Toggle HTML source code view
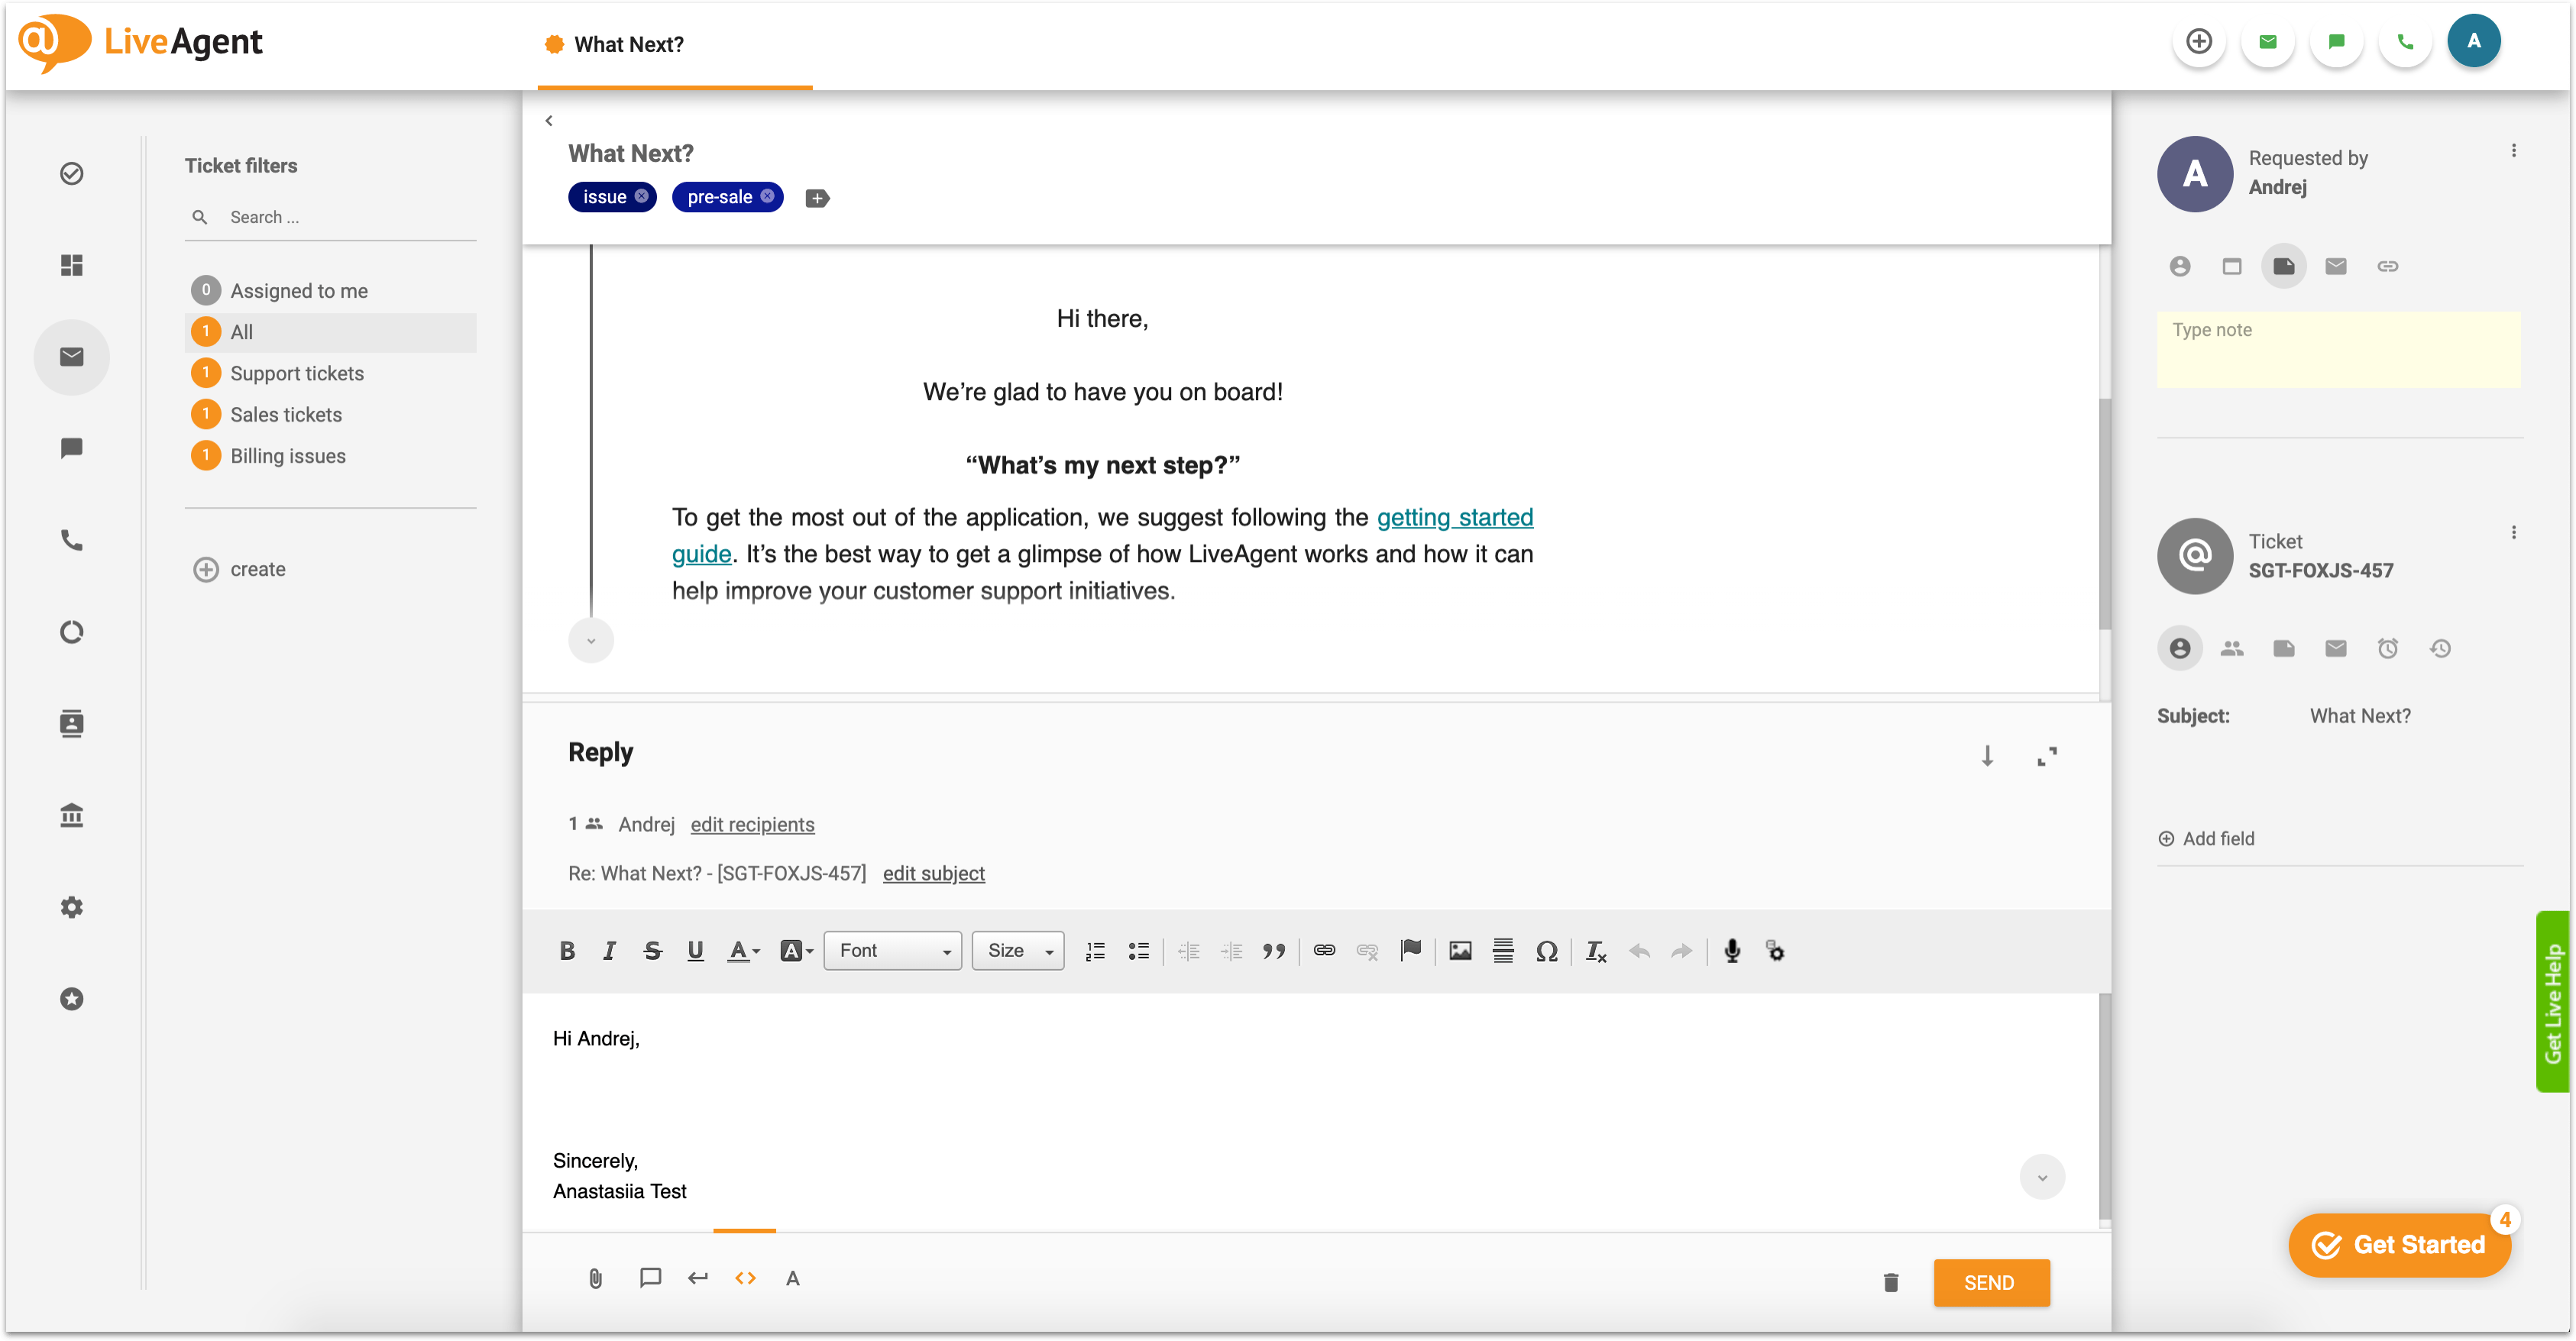 745,1278
